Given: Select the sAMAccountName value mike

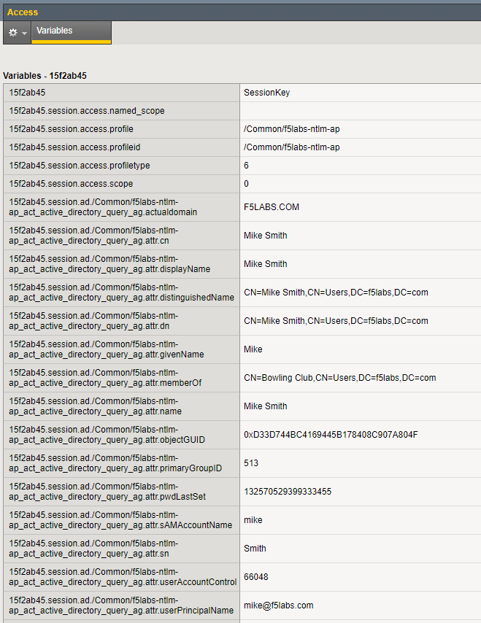Looking at the screenshot, I should (253, 520).
